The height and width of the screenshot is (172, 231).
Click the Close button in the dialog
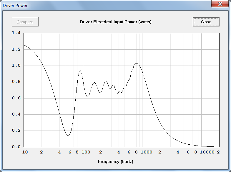[x=206, y=22]
